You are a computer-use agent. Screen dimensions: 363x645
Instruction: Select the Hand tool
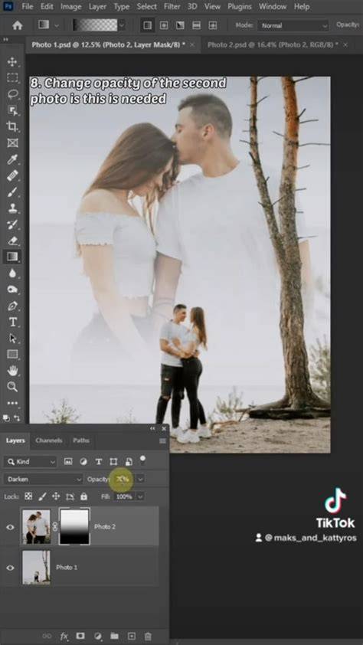[x=12, y=371]
